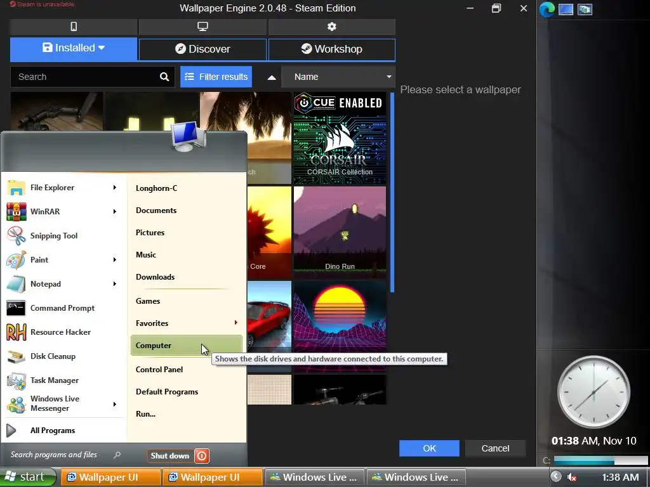
Task: Click the red power icon beside Shut down
Action: pyautogui.click(x=202, y=456)
